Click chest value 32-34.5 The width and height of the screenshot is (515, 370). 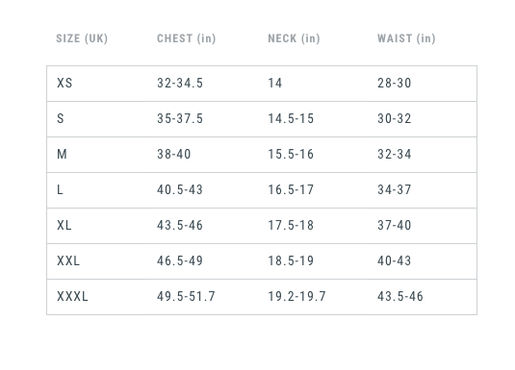(x=180, y=83)
